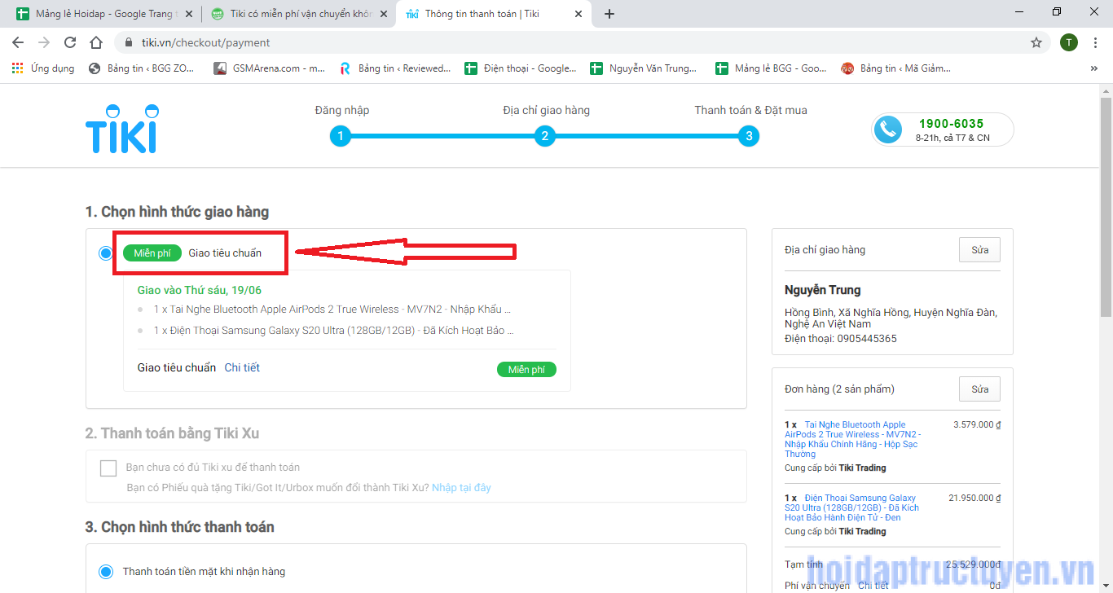Open the Bảng tin Reviewed bookmark
This screenshot has height=593, width=1113.
coord(395,68)
